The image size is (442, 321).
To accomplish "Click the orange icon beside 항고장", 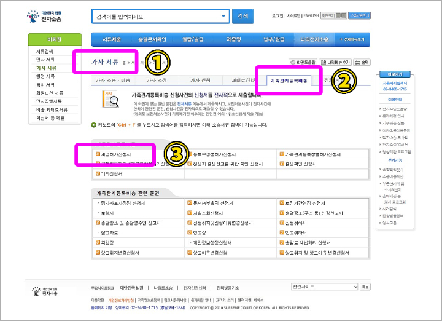I will click(190, 232).
